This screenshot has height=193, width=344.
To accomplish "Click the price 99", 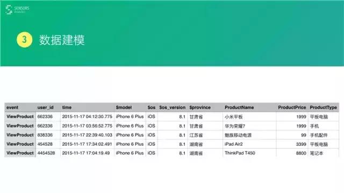I will click(303, 135).
